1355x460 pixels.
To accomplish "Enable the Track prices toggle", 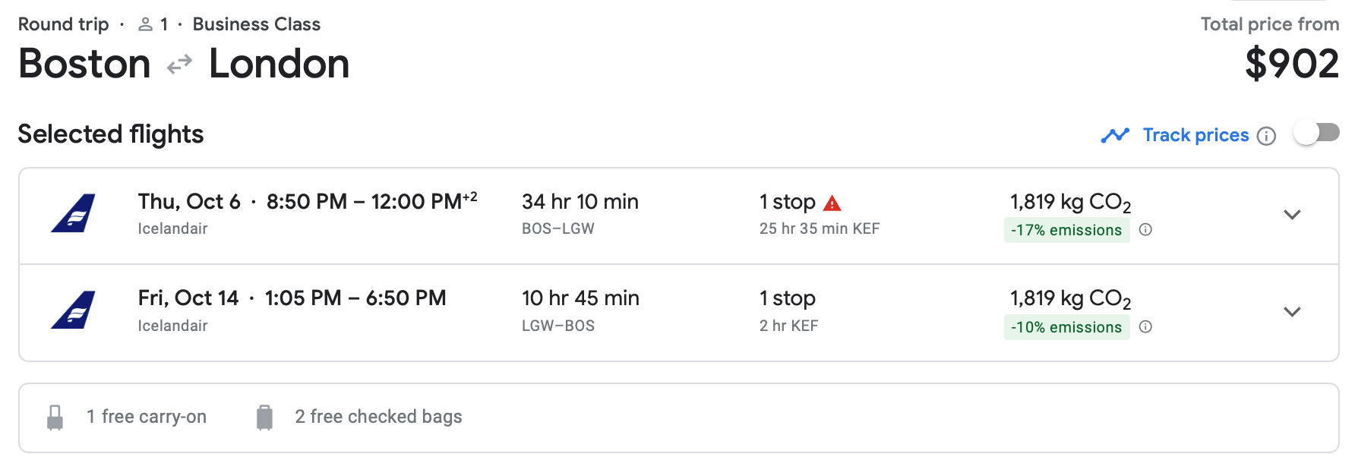I will click(x=1316, y=134).
